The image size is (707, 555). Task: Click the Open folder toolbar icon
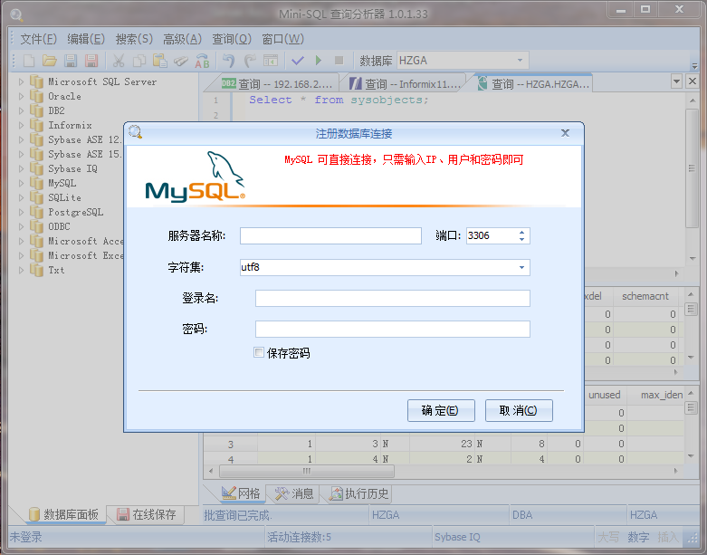point(50,61)
